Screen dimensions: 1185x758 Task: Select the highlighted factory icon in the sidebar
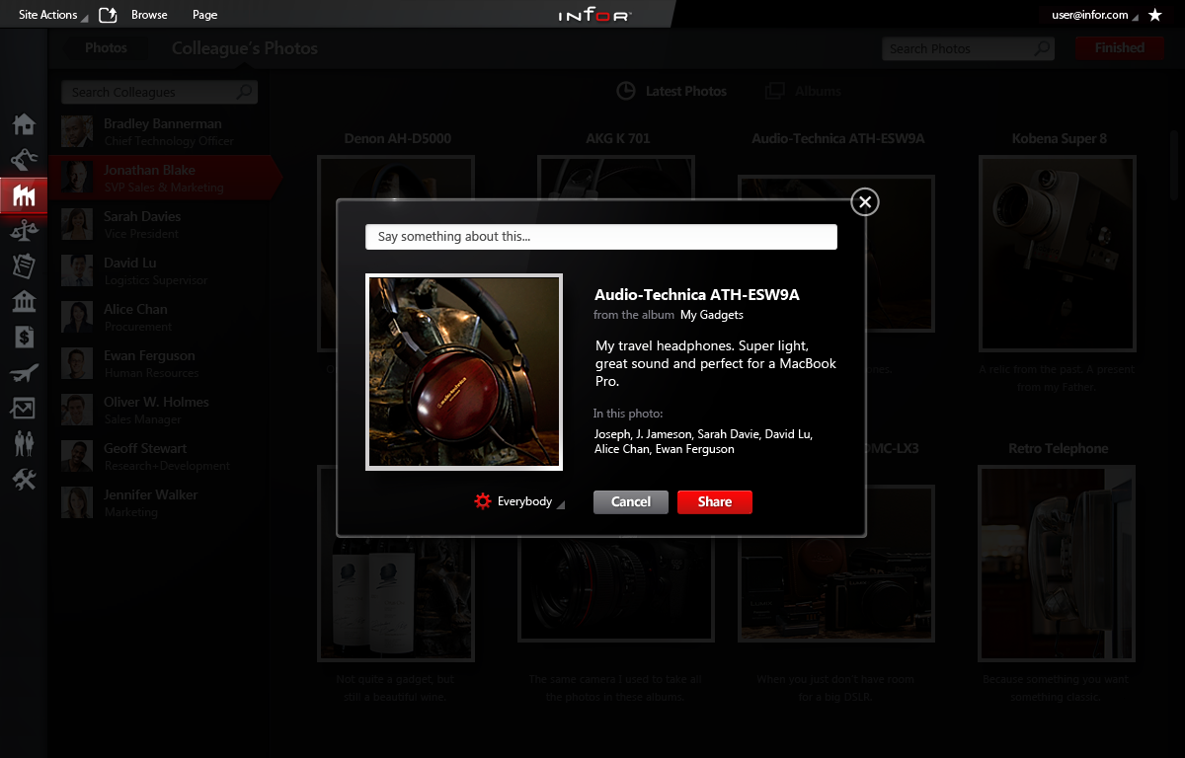point(24,196)
